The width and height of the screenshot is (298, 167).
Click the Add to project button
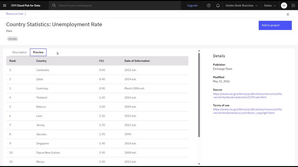coord(275,25)
